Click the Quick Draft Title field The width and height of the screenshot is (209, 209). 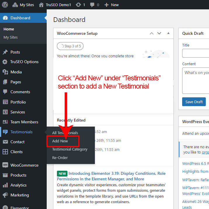click(x=196, y=53)
